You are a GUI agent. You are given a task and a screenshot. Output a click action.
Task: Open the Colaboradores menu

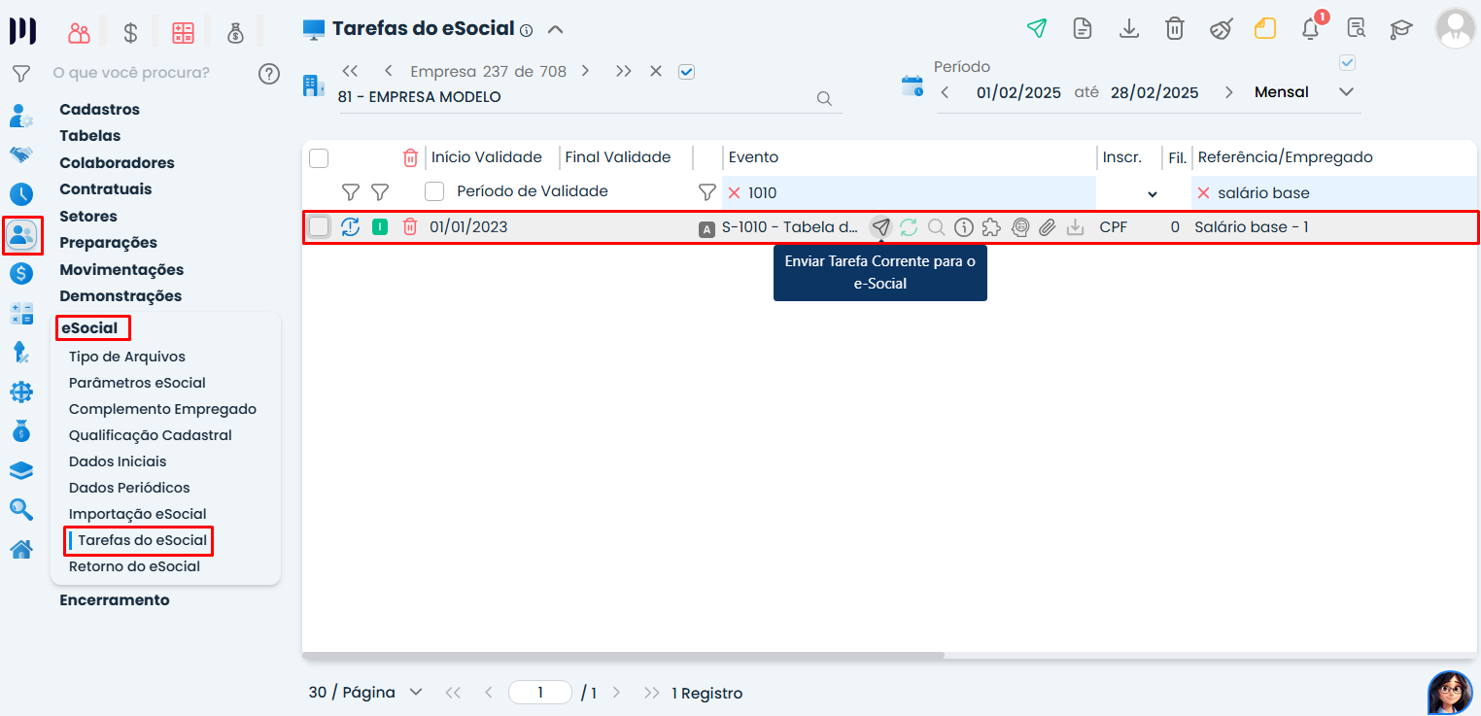(x=117, y=163)
